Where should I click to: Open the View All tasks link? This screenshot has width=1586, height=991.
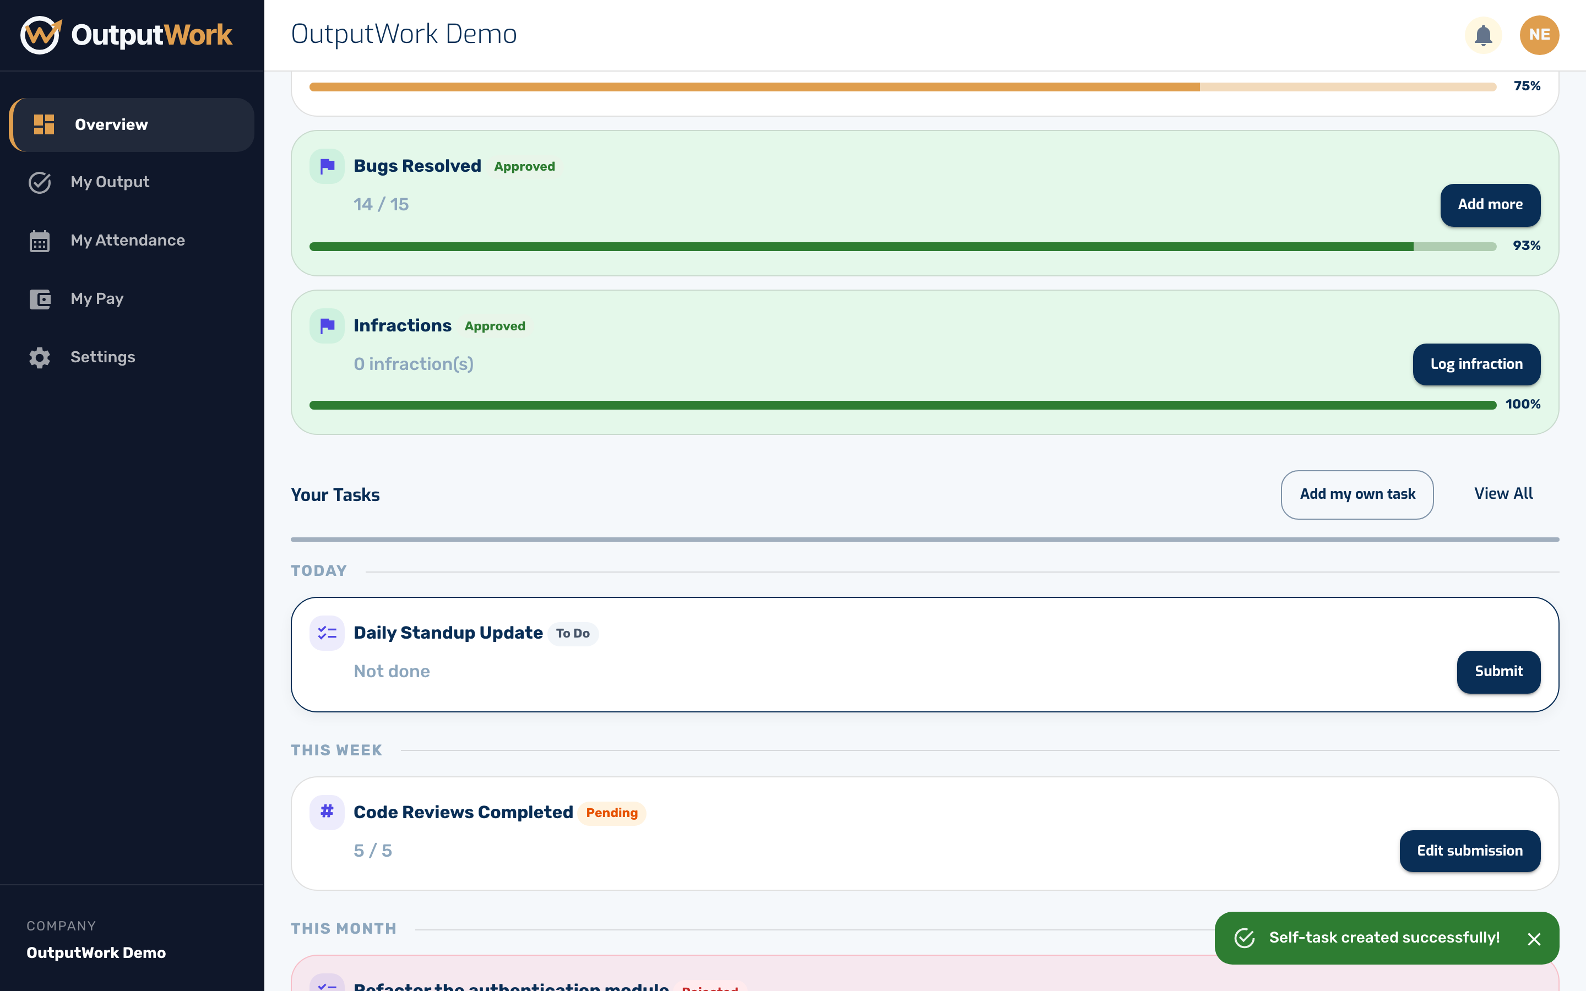(x=1503, y=494)
